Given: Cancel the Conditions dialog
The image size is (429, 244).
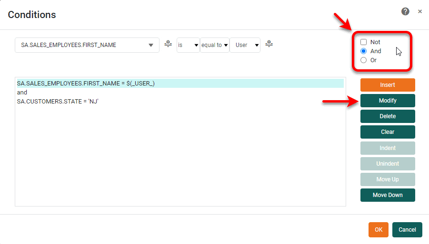Looking at the screenshot, I should click(407, 230).
